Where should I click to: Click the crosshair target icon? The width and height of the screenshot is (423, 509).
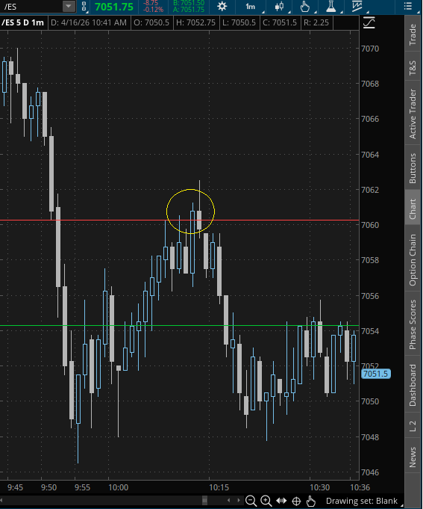[296, 502]
